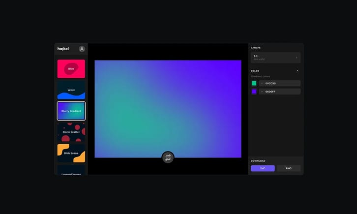Edit the 00CC99 hex color field

(279, 83)
